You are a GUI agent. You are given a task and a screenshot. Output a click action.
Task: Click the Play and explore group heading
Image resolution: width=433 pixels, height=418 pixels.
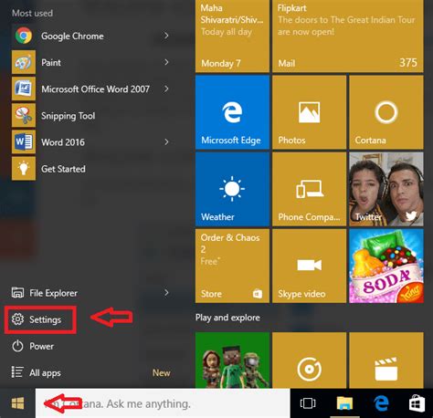pyautogui.click(x=227, y=318)
